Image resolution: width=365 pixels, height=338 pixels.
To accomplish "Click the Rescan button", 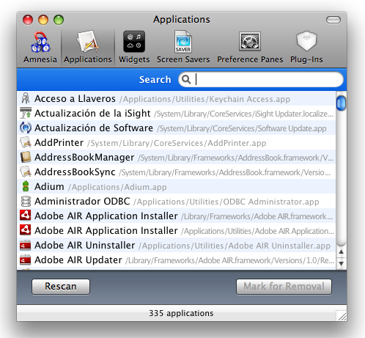I will coord(61,287).
